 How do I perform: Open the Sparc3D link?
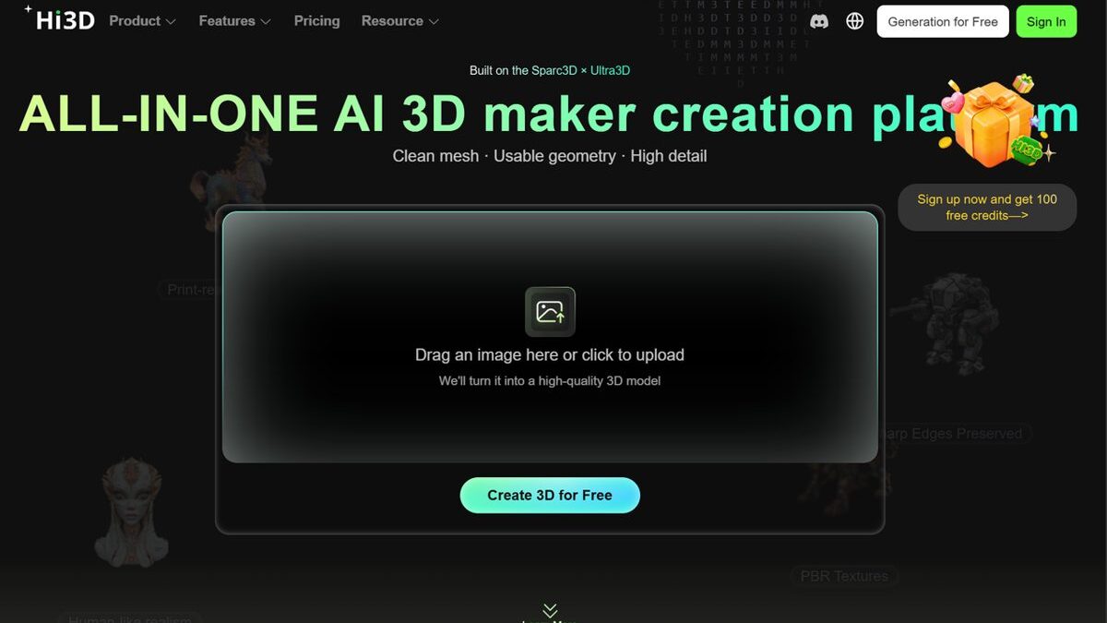[555, 70]
